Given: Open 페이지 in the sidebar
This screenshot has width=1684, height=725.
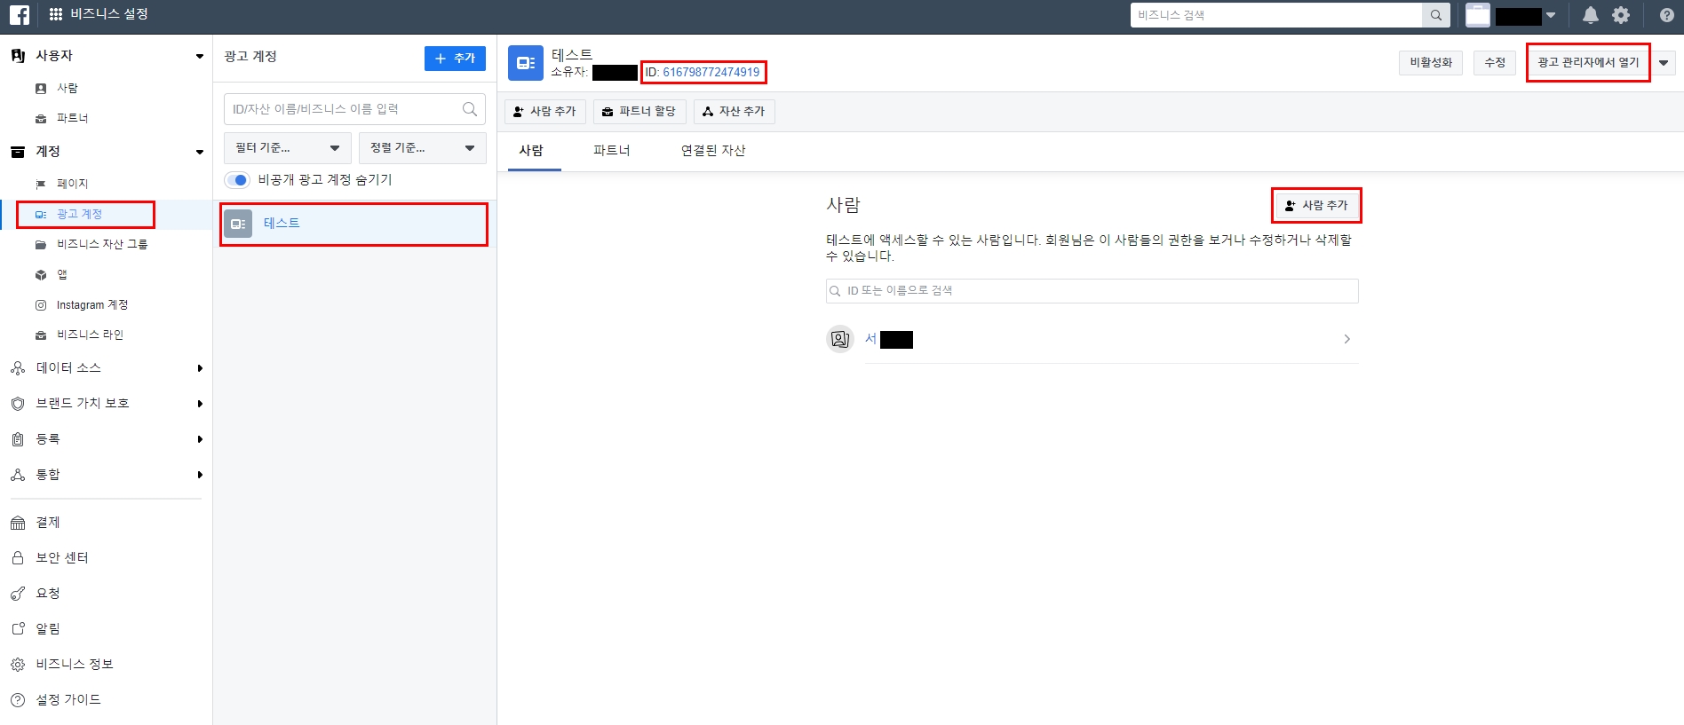Looking at the screenshot, I should [72, 184].
